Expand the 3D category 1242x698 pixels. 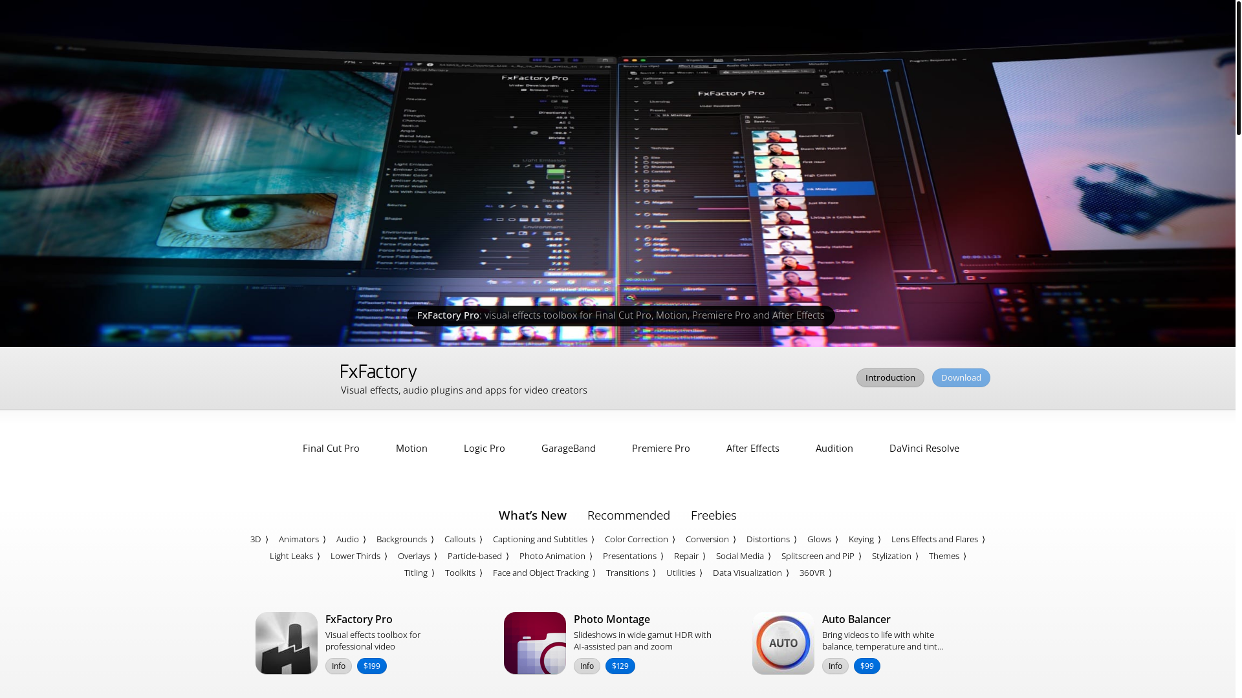coord(259,540)
